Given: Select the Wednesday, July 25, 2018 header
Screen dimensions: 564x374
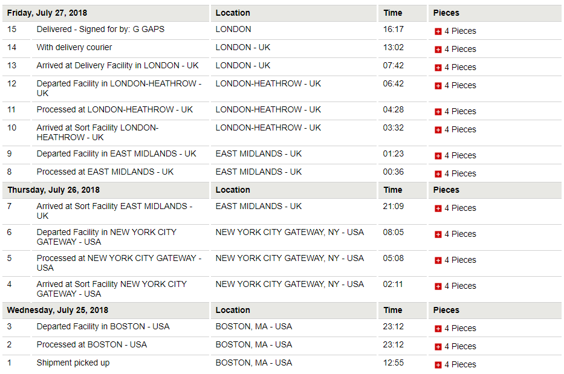Looking at the screenshot, I should click(57, 310).
